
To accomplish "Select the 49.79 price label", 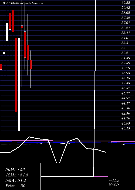I will 126,68.
